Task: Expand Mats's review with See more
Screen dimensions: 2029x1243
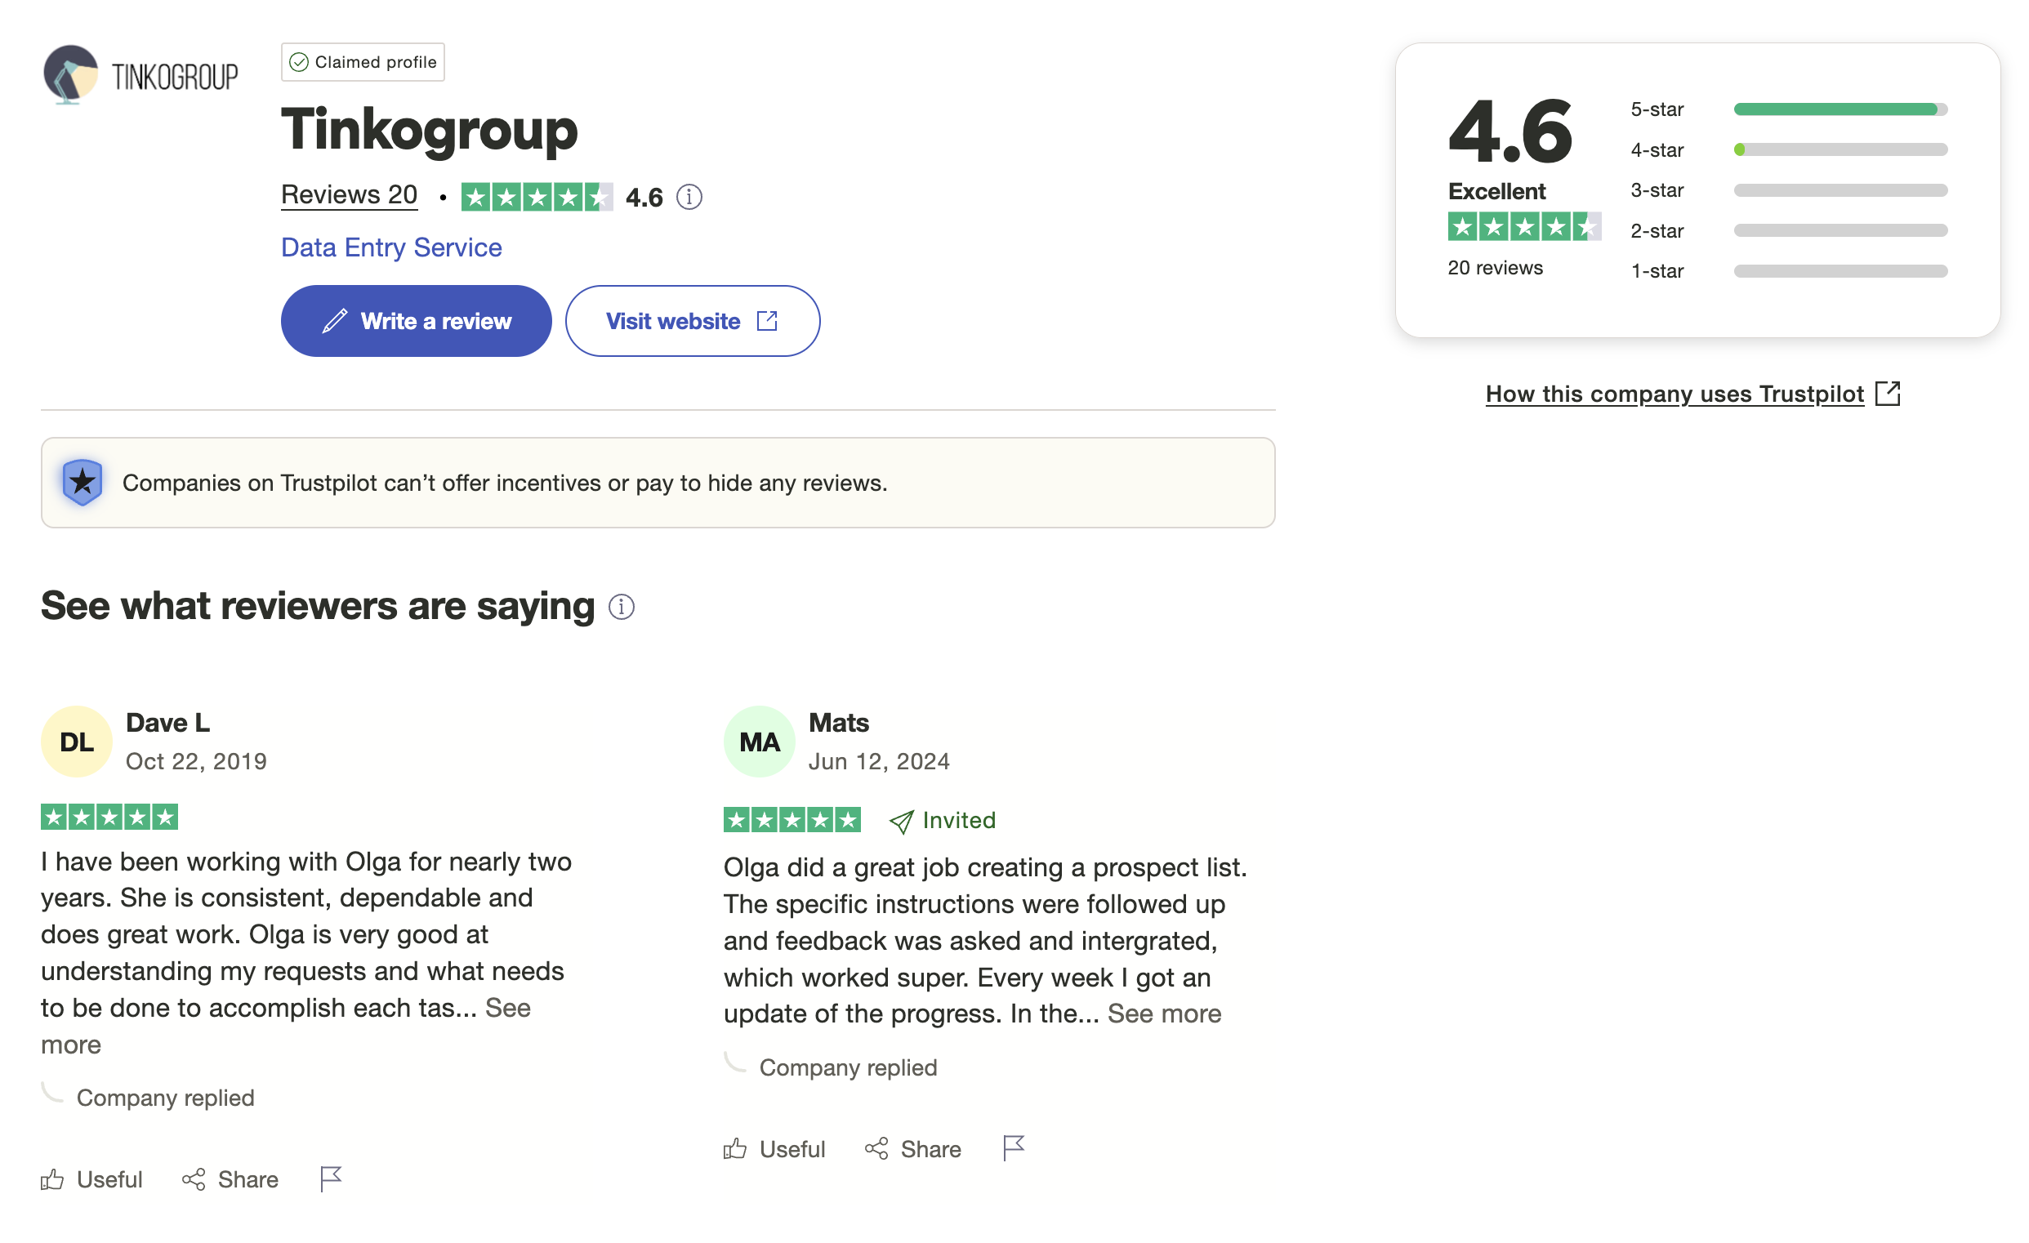Action: (x=1163, y=1014)
